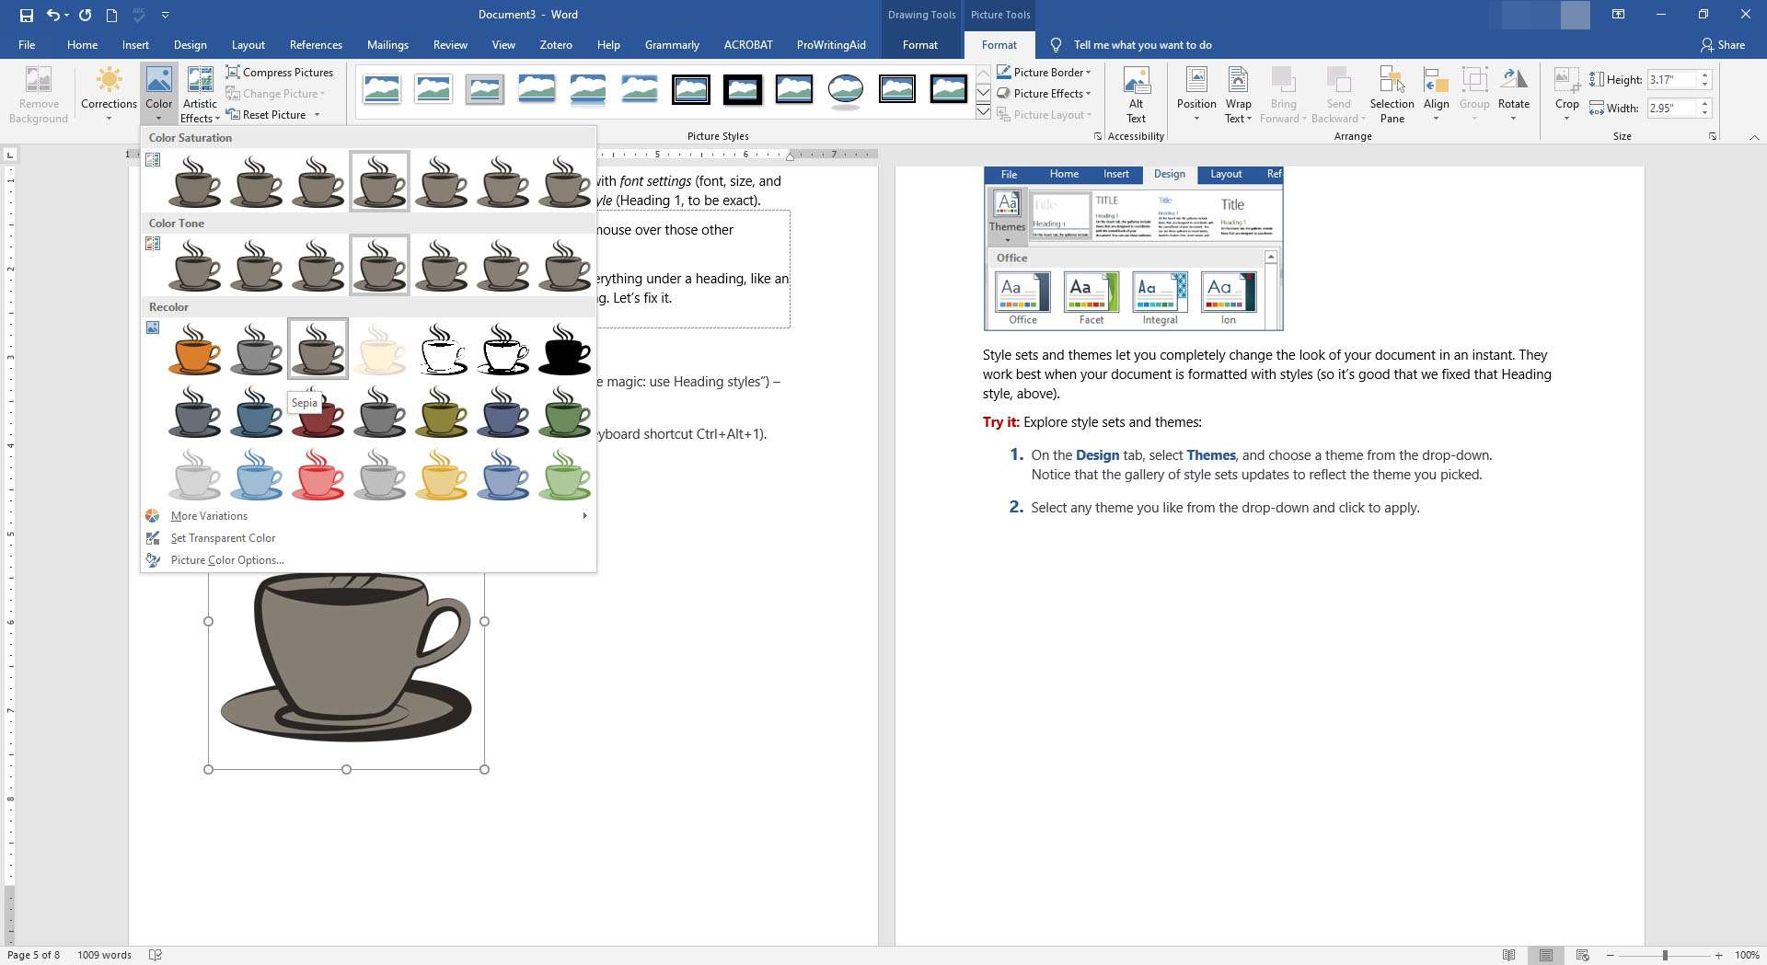
Task: Collapse the ribbon with the chevron
Action: coord(1754,137)
